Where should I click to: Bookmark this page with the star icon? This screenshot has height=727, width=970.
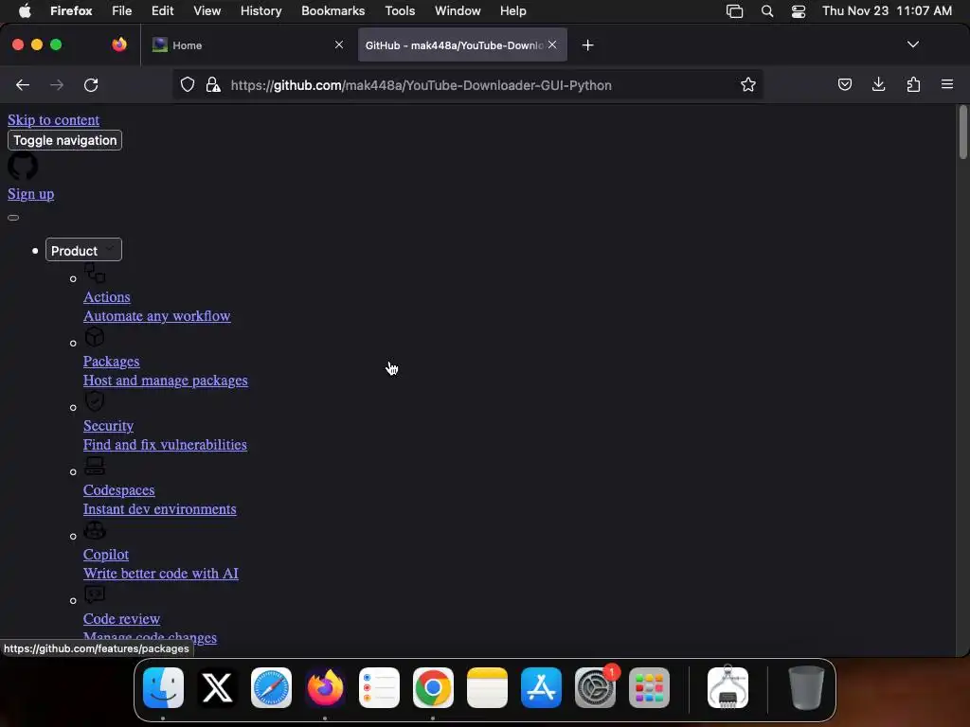click(748, 84)
